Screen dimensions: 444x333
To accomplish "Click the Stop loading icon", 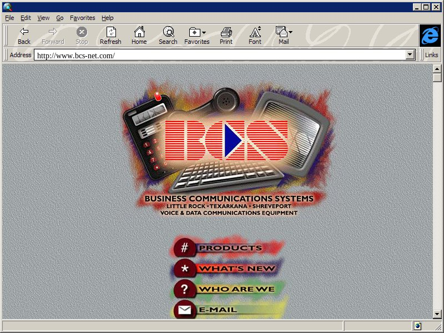I will point(82,32).
